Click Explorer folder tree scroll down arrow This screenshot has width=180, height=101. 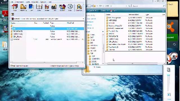(x=103, y=64)
